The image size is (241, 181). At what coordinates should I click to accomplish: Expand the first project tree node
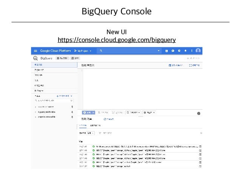pyautogui.click(x=36, y=107)
